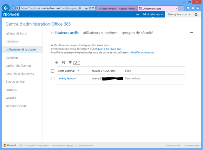Image resolution: width=203 pixels, height=150 pixels.
Task: Open gestion des licences
Action: pyautogui.click(x=18, y=66)
